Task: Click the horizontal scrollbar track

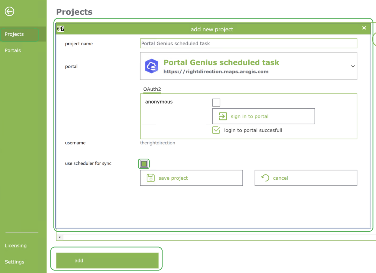Action: click(x=219, y=237)
